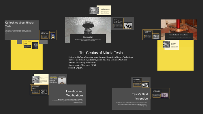Click the Tesla coil image in Technological Advancements
Image resolution: width=203 pixels, height=114 pixels.
tap(62, 81)
